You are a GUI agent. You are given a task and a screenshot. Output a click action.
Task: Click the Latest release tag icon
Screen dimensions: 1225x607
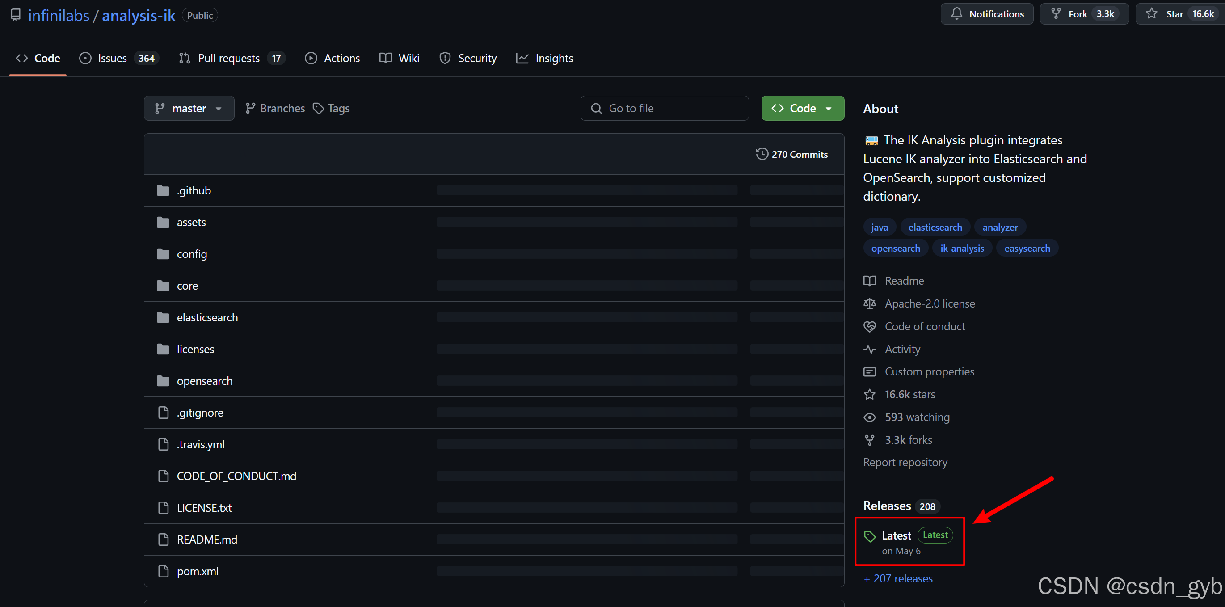click(x=870, y=536)
